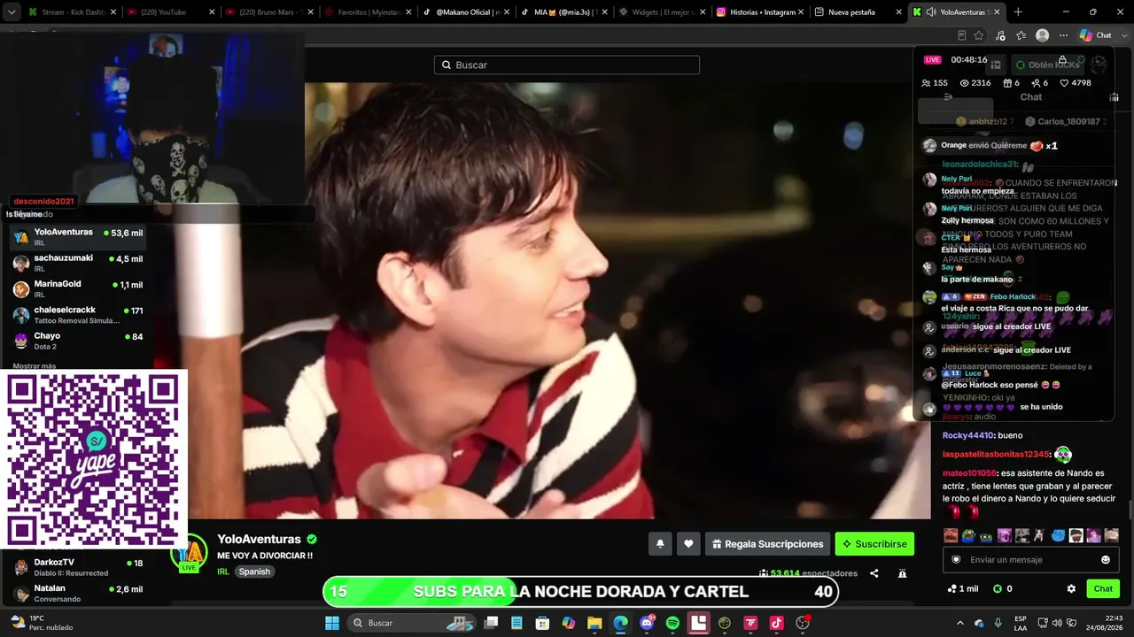The width and height of the screenshot is (1134, 637).
Task: Open the tab search dropdown in Edge
Action: (x=12, y=12)
